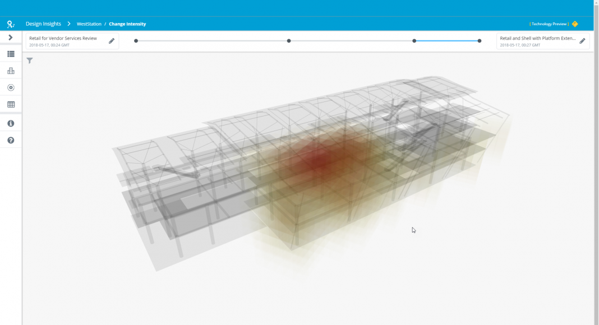Select the last timeline version point

480,41
